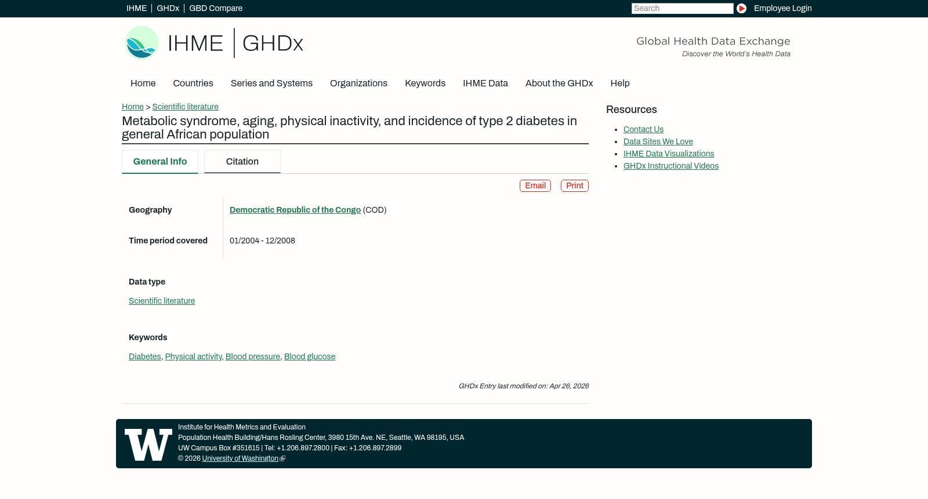Open the IHME link in top bar

click(136, 9)
